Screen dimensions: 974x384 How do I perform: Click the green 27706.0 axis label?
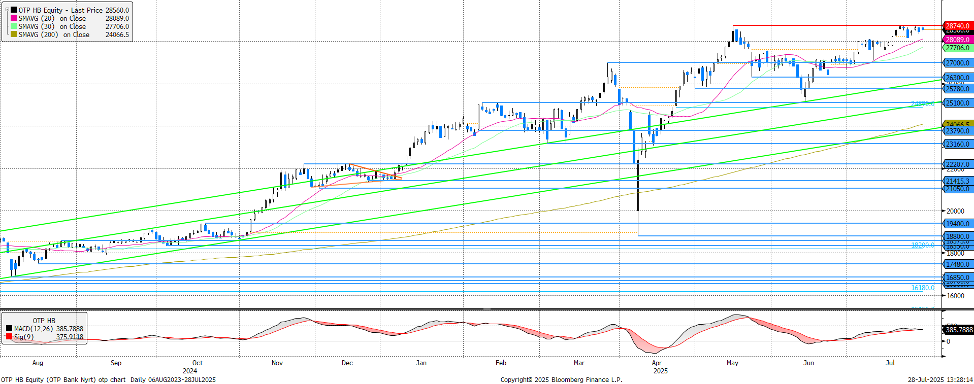[958, 48]
